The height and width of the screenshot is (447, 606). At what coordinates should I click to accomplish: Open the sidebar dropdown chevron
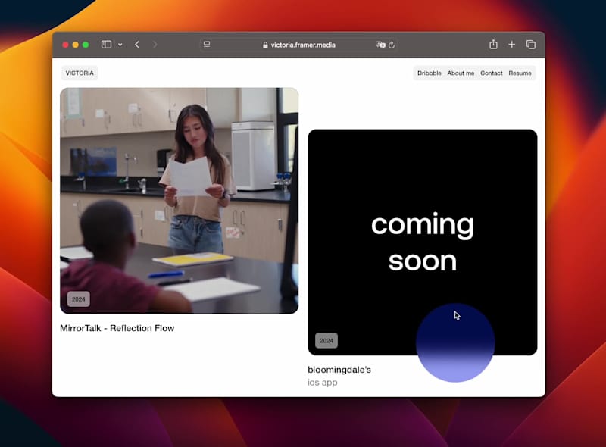(x=119, y=45)
